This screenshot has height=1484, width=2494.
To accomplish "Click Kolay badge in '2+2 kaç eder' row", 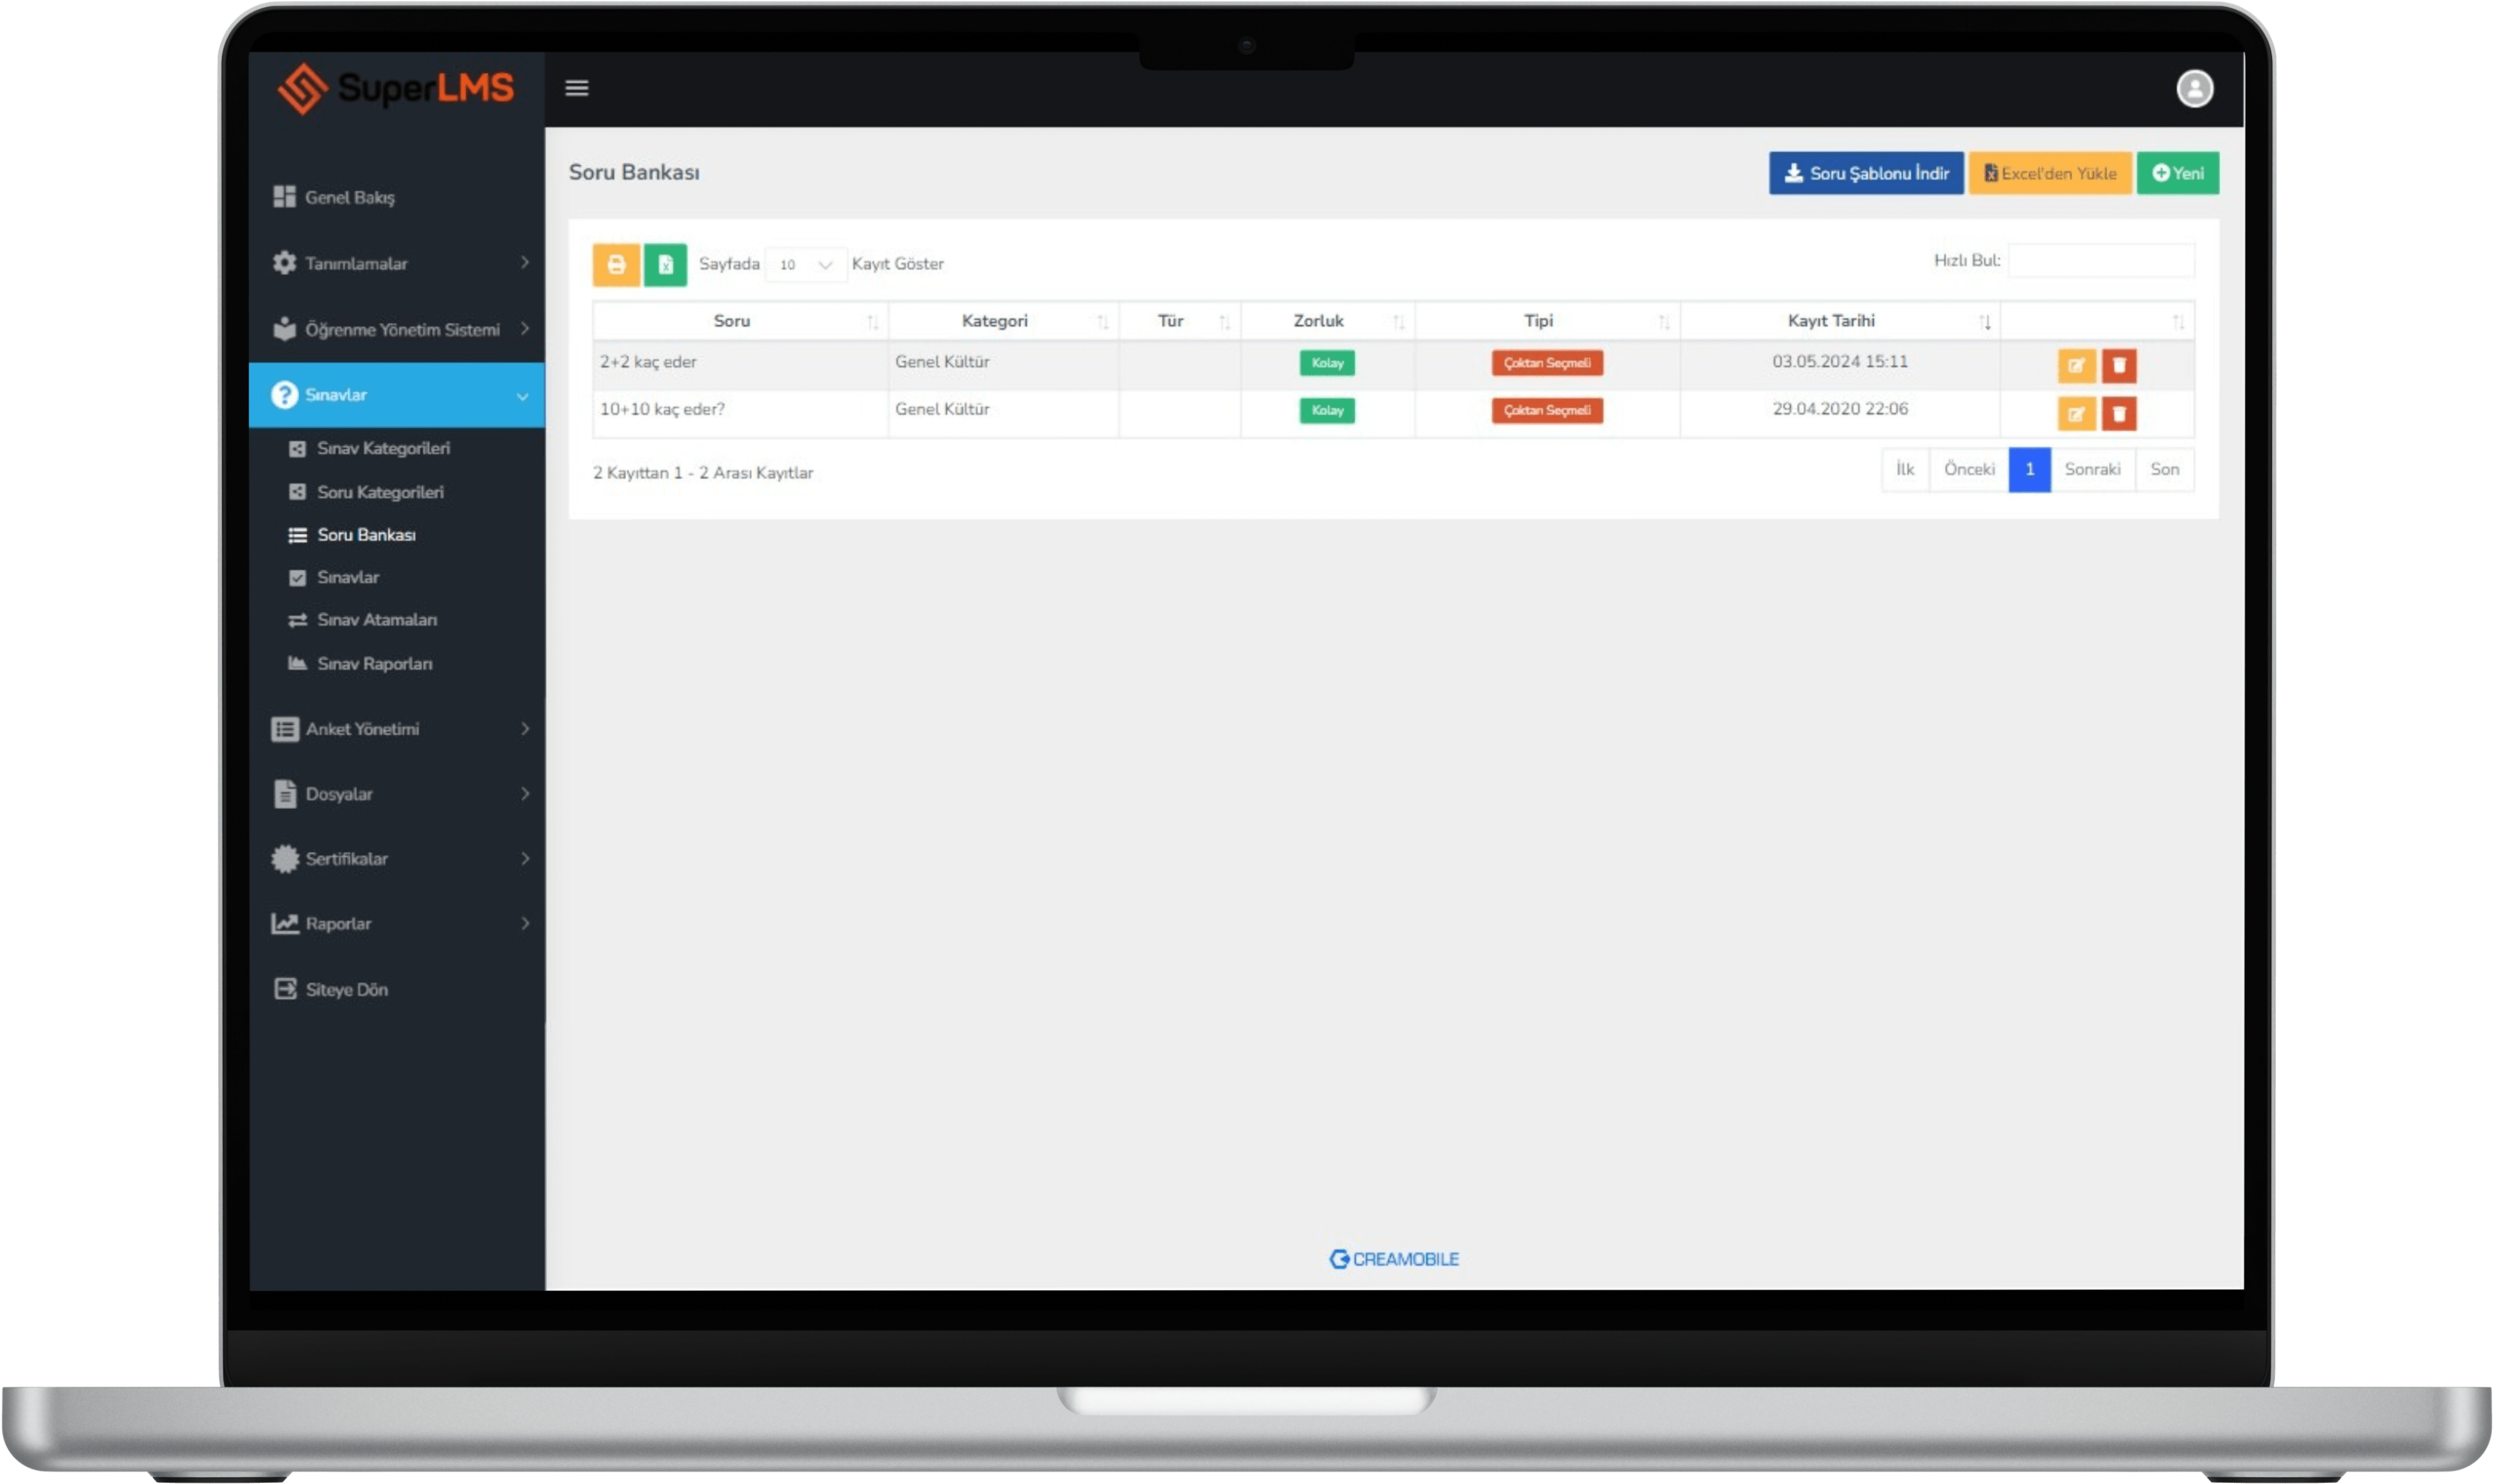I will [x=1327, y=363].
